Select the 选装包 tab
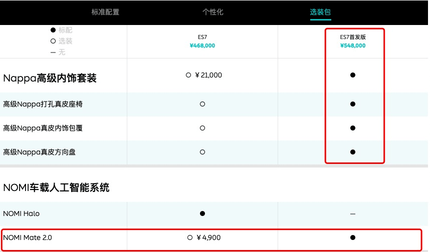The height and width of the screenshot is (252, 430). click(x=320, y=12)
